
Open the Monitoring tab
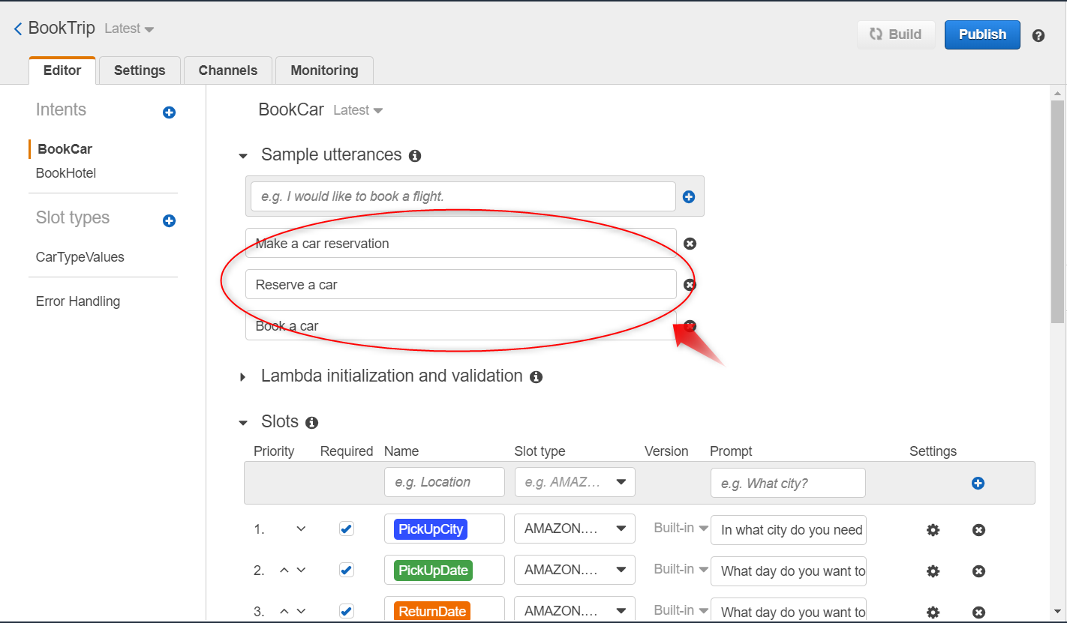click(324, 70)
